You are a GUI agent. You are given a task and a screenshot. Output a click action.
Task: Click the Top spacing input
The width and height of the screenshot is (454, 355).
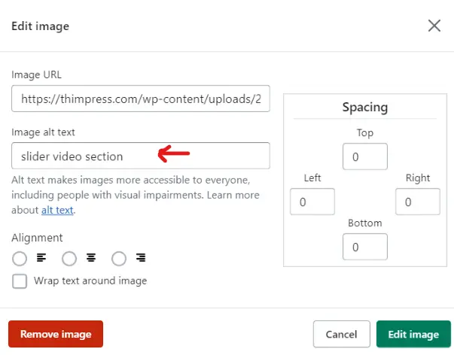coord(365,156)
